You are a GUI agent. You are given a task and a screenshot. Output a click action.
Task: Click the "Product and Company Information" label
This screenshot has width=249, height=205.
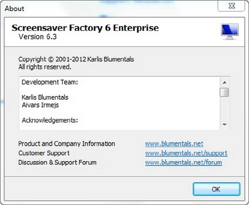pyautogui.click(x=66, y=143)
